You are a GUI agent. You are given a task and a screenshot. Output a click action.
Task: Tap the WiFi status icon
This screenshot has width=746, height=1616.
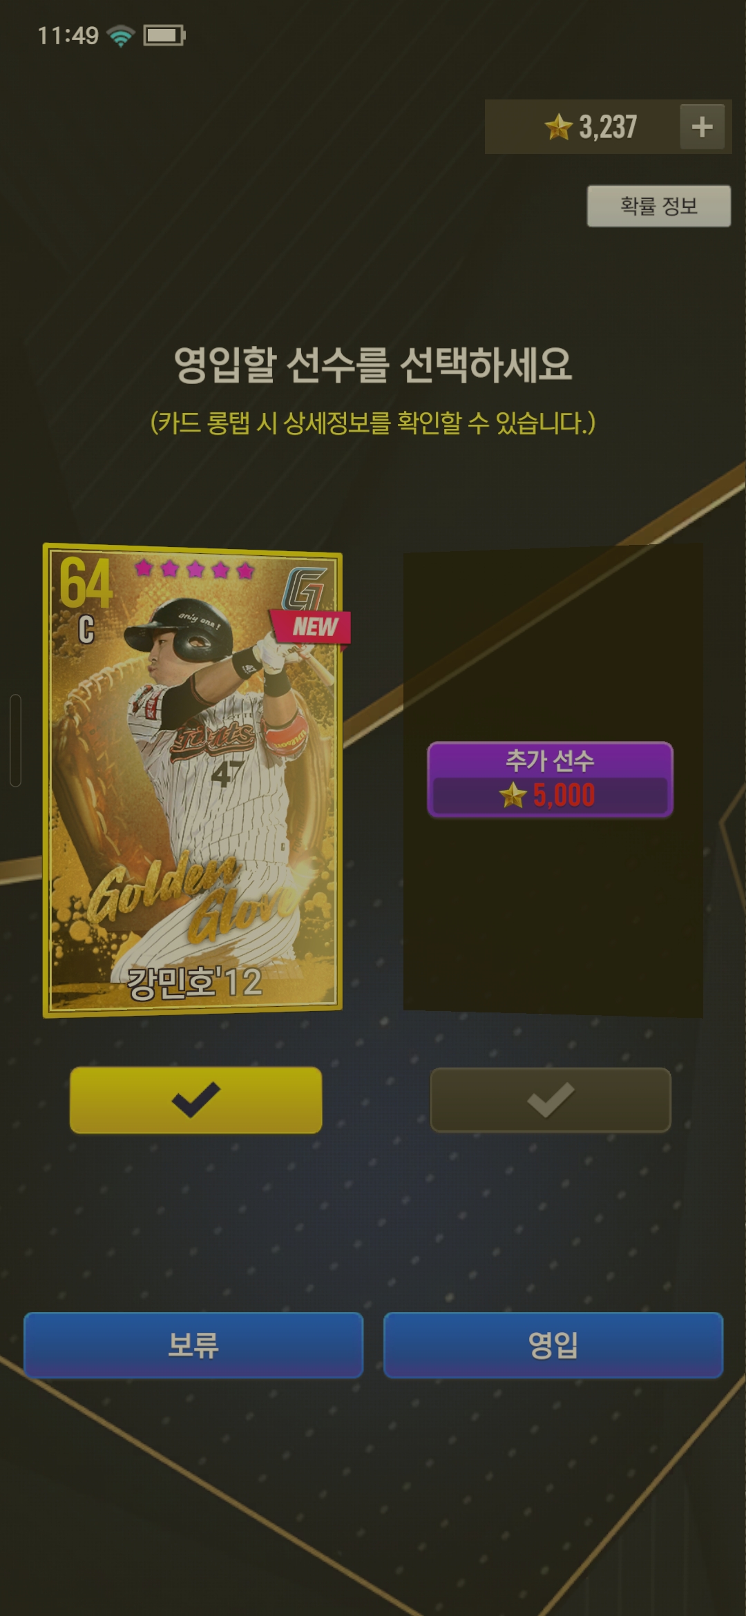tap(121, 35)
